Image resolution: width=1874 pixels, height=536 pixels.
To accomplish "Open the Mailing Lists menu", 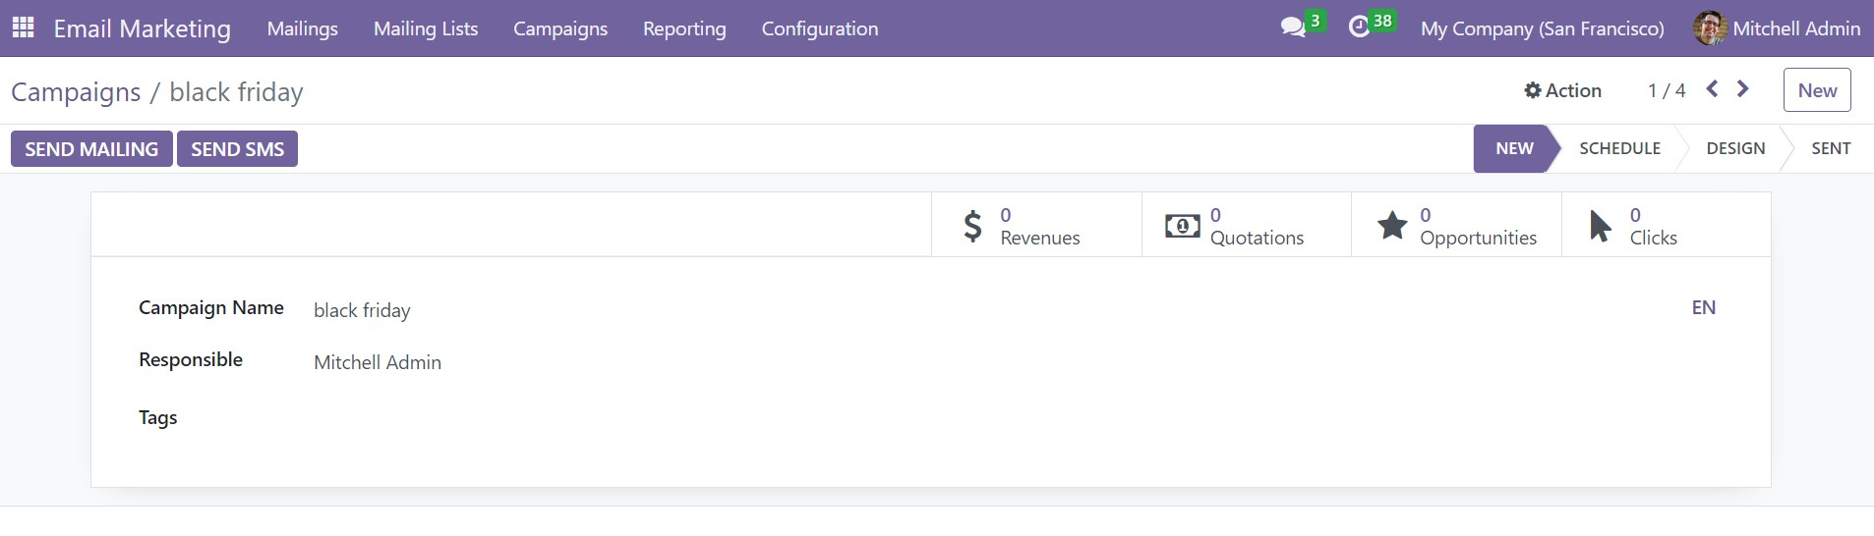I will 426,28.
